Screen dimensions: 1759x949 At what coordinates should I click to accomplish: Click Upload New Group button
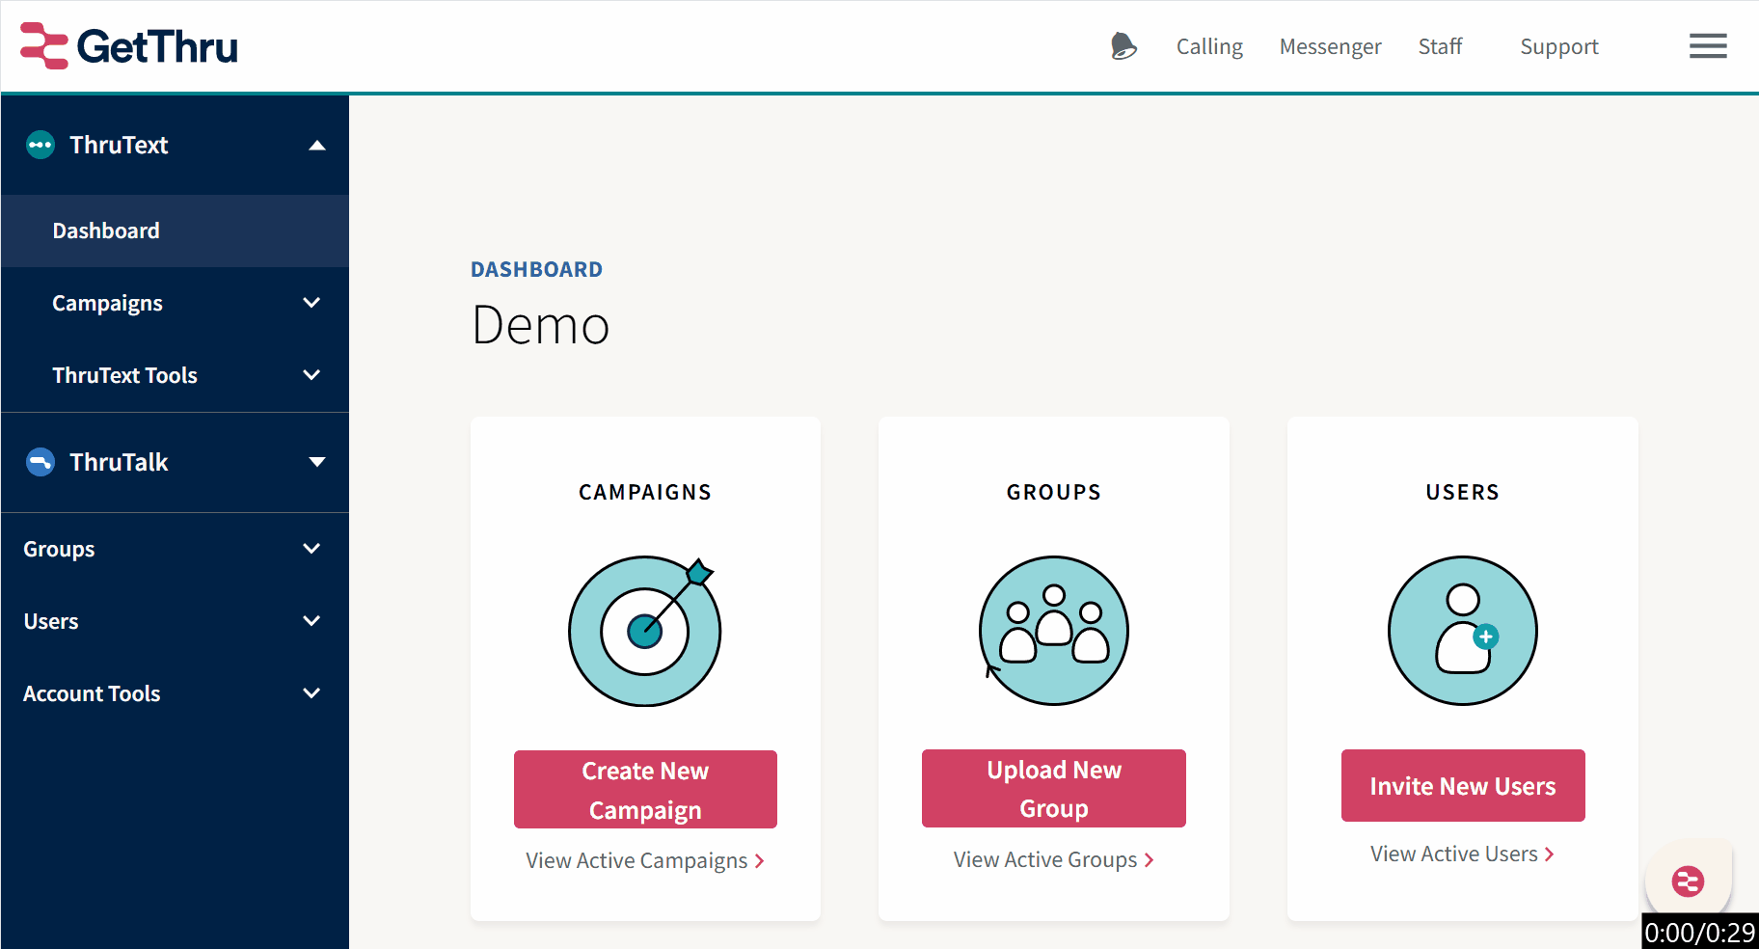[x=1054, y=788]
